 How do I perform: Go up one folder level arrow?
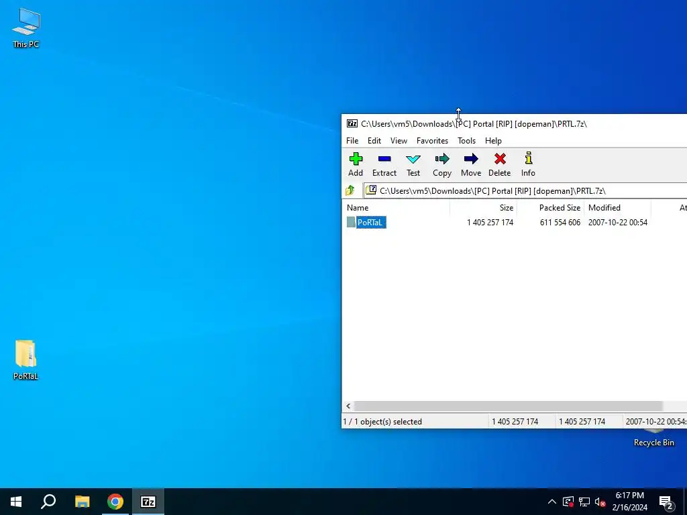[350, 190]
